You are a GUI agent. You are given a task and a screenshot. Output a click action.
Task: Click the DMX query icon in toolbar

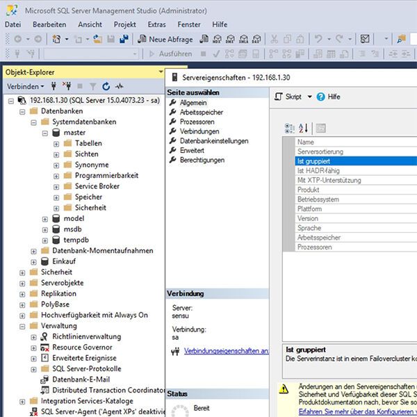click(230, 40)
